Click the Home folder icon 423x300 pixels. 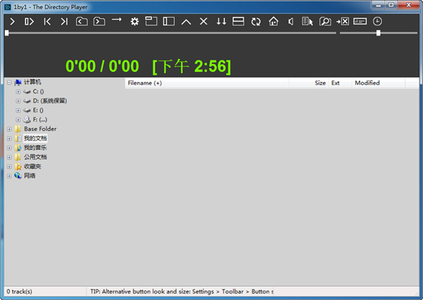[274, 22]
